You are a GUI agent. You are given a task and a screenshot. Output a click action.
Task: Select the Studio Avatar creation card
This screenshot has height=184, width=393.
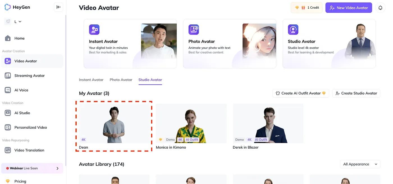[329, 44]
